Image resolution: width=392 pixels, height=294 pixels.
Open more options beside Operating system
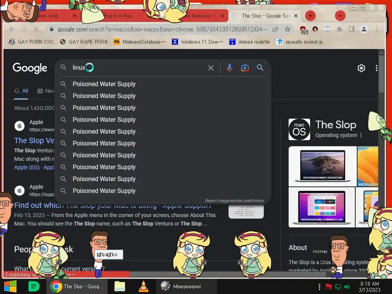coord(361,135)
